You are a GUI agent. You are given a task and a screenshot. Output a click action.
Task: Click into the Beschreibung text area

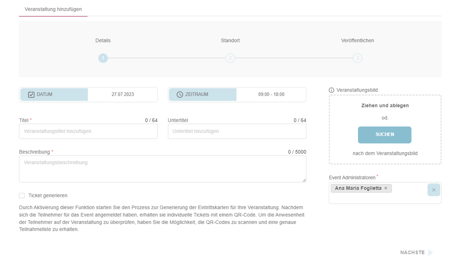coord(162,169)
